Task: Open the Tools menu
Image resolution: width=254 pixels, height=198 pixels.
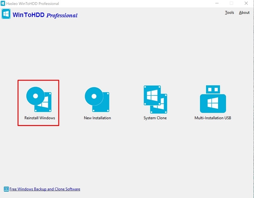Action: click(229, 12)
